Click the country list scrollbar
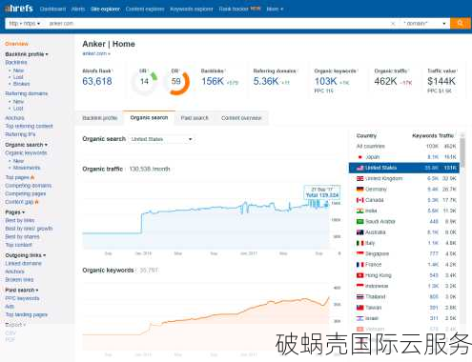472x362 pixels. coord(462,152)
